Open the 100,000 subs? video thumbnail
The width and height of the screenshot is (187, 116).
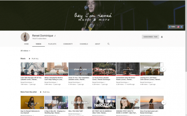point(80,102)
